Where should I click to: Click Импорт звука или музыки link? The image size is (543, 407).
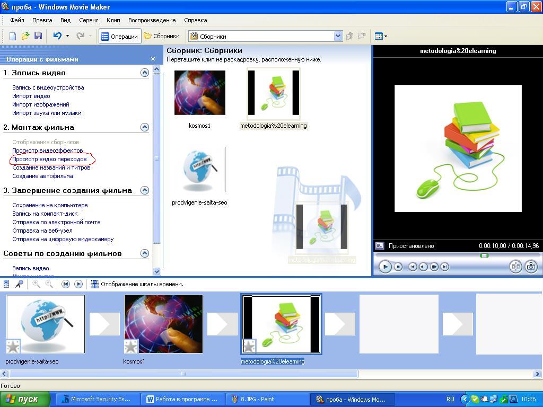(47, 113)
